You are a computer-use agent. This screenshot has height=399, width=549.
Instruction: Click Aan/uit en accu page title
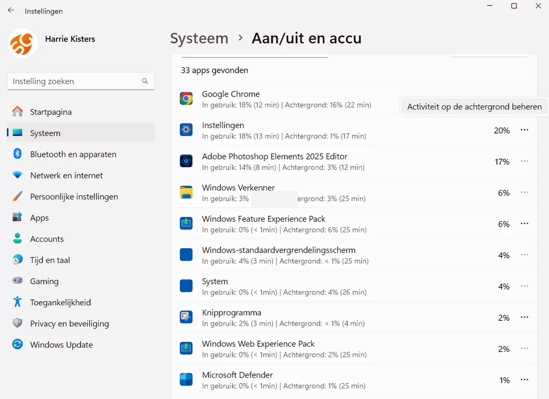coord(307,38)
